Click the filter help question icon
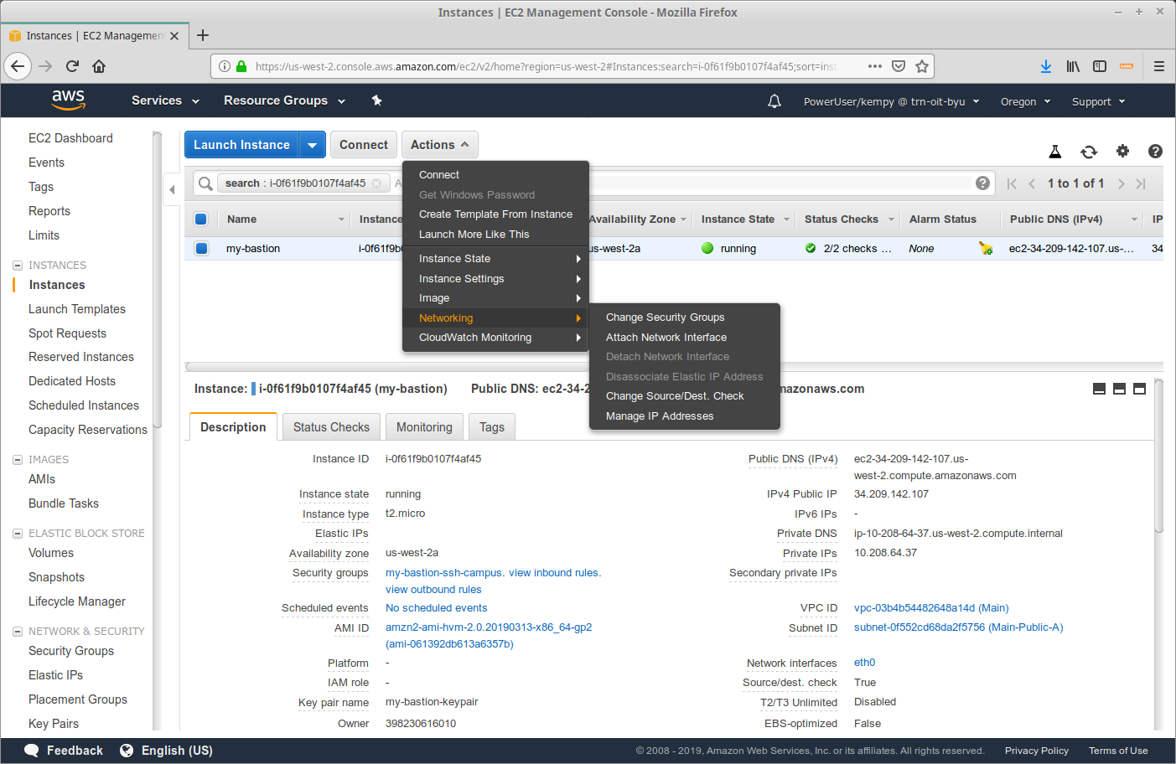 pos(983,183)
